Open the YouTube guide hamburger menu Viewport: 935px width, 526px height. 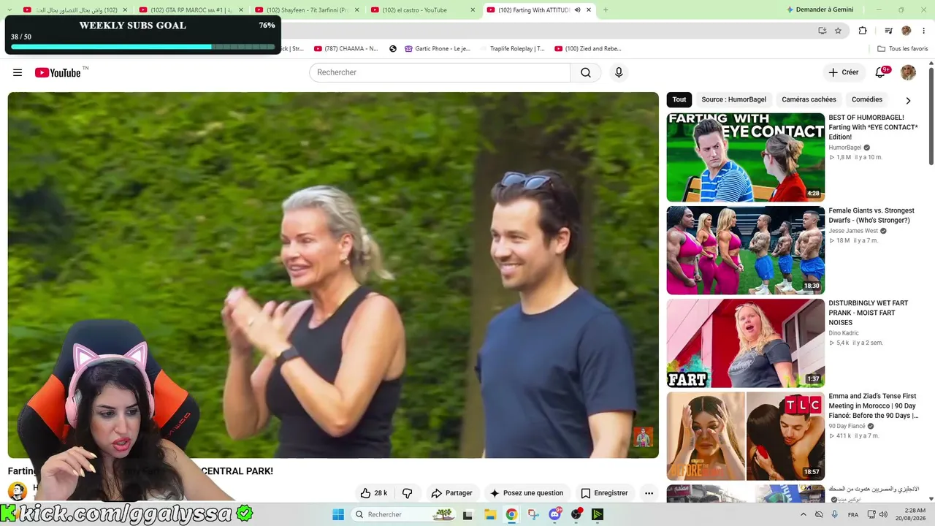click(18, 72)
